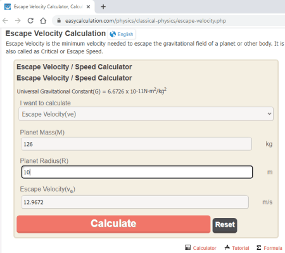This screenshot has height=253, width=285.
Task: Click the Tutorial icon at bottom
Action: coord(227,247)
